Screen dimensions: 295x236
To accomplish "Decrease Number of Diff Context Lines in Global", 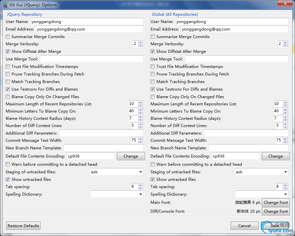I will pyautogui.click(x=285, y=127).
